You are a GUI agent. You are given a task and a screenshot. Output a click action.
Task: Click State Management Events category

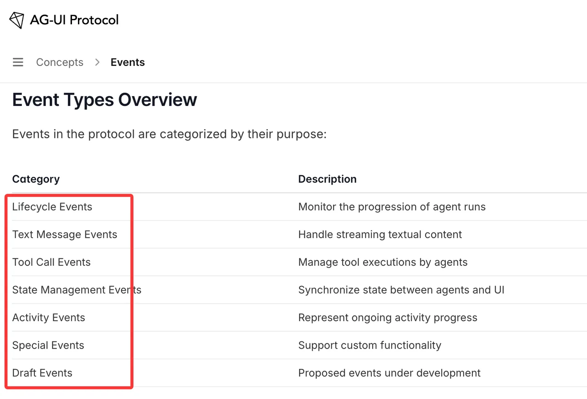[x=77, y=290]
